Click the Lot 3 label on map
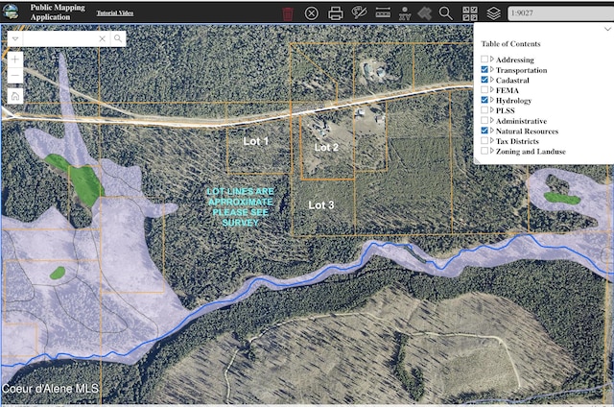 (321, 205)
